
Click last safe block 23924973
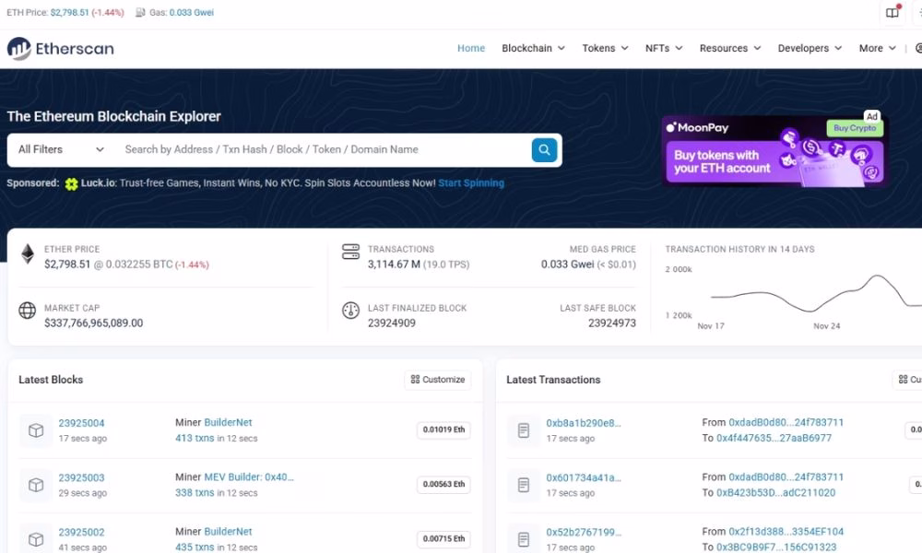[611, 324]
